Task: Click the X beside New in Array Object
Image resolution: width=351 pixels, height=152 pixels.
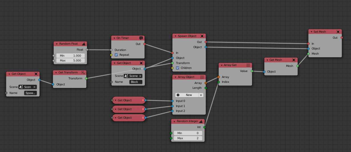Action: coord(201,95)
